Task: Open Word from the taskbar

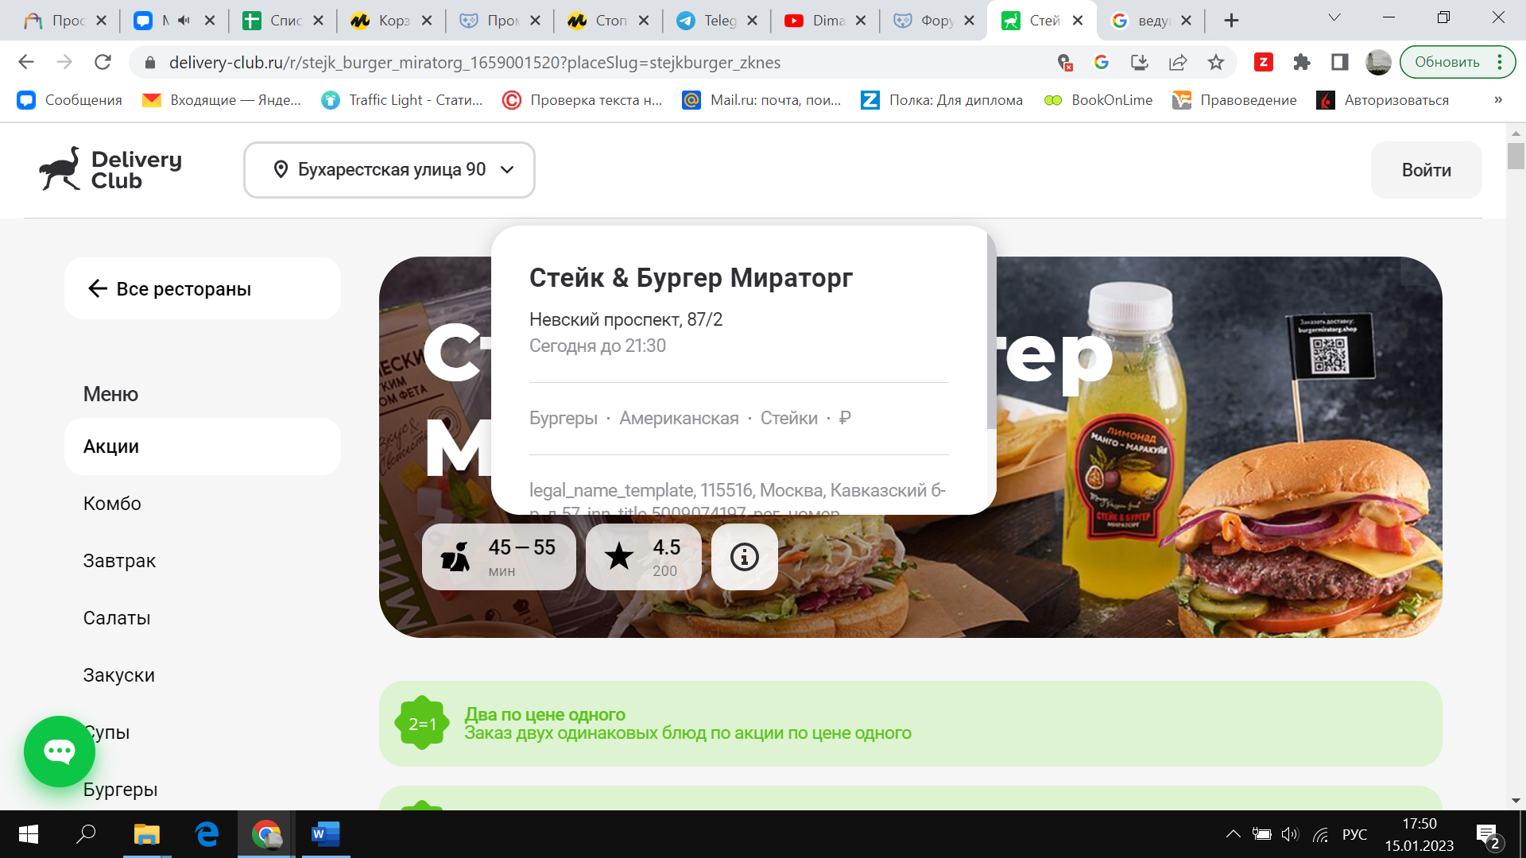Action: 325,834
